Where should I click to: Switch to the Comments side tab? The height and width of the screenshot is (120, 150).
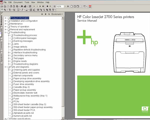click(1, 46)
